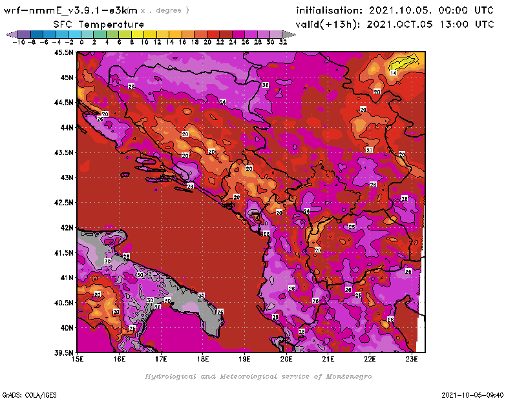This screenshot has height=399, width=517.
Task: Click the 42N latitude axis label
Action: [66, 227]
